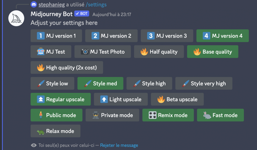Select MJ version 1 button
The image size is (257, 150).
(x=56, y=36)
